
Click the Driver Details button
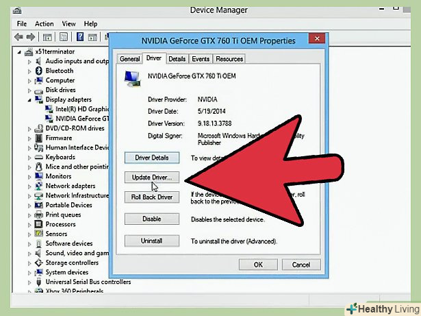(x=152, y=158)
